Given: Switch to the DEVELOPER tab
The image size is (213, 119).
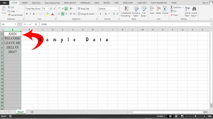Looking at the screenshot, I should pyautogui.click(x=128, y=3).
